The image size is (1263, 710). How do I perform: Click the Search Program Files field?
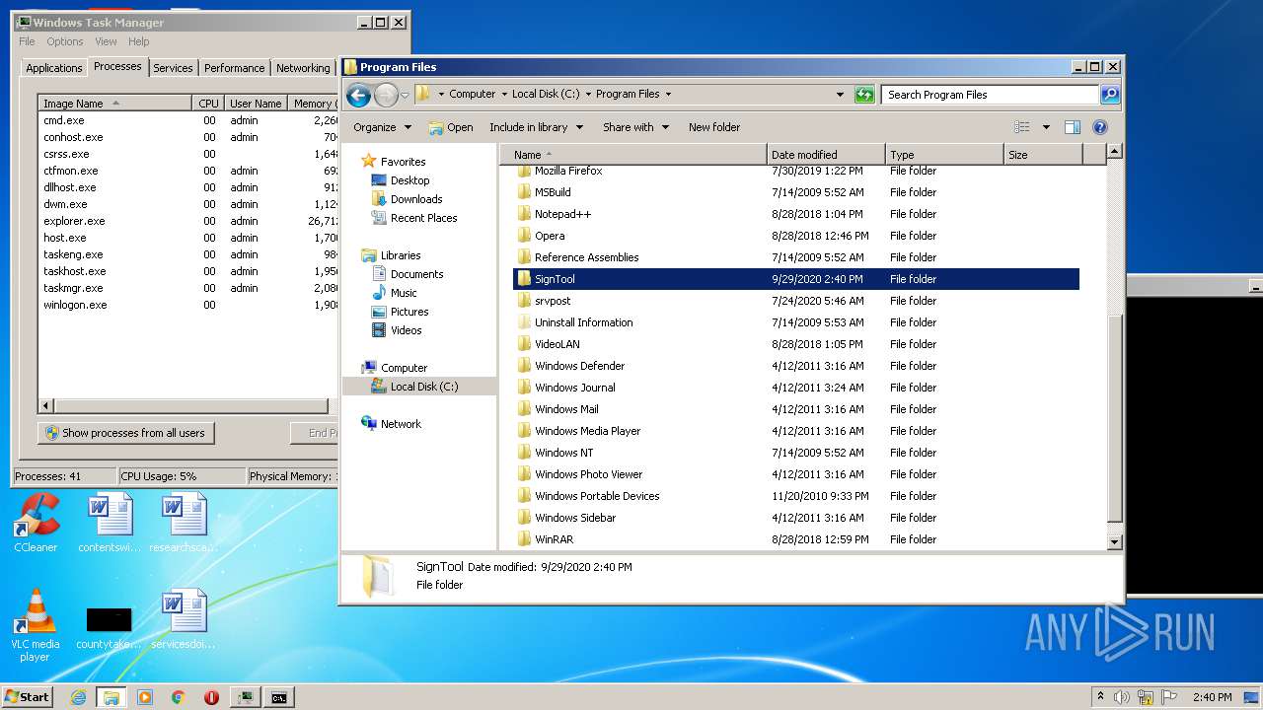pyautogui.click(x=990, y=95)
